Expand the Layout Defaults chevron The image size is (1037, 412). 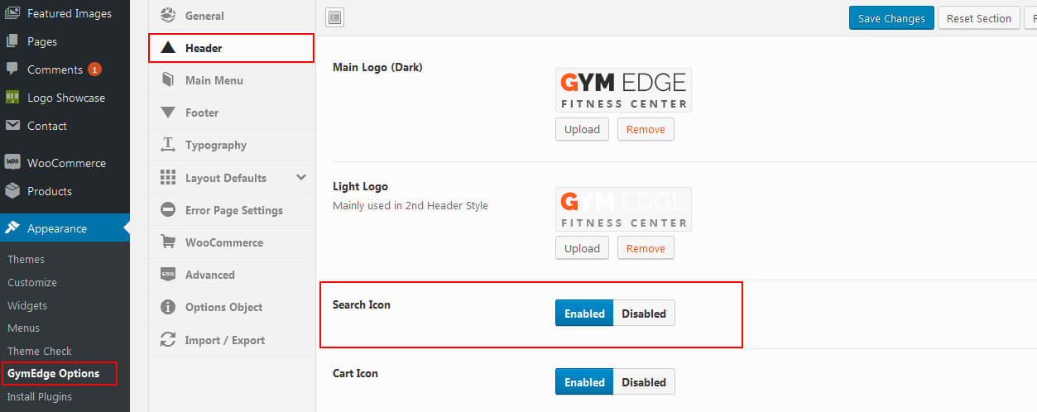[301, 177]
